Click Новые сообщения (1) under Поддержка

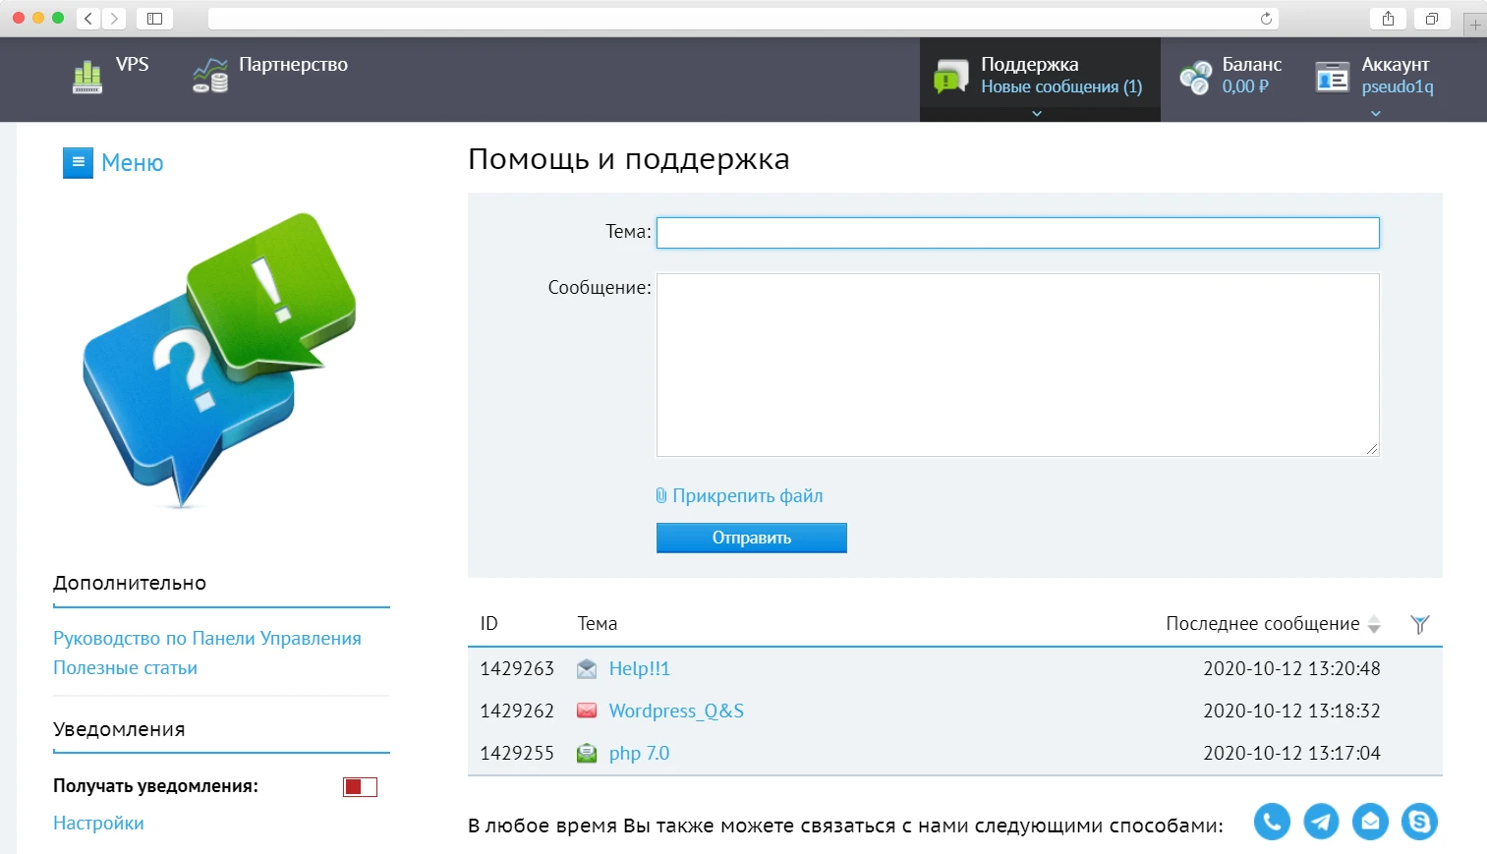pos(1062,87)
